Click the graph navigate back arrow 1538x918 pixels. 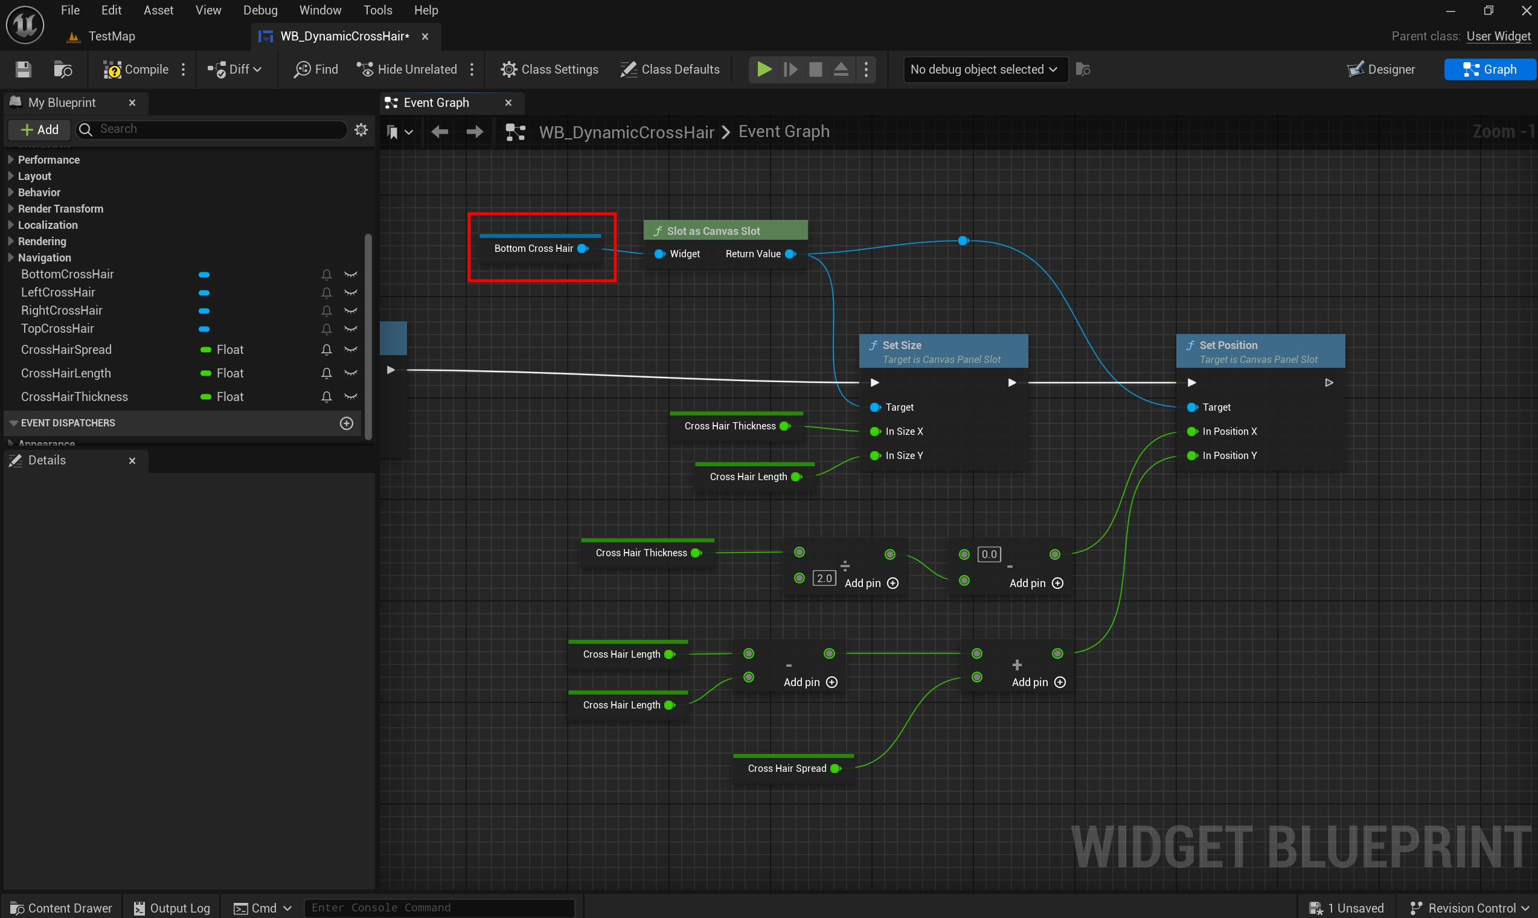pos(440,132)
